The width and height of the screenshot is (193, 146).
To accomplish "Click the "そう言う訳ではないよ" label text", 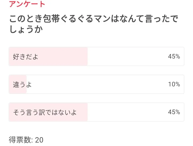I will (x=45, y=112).
